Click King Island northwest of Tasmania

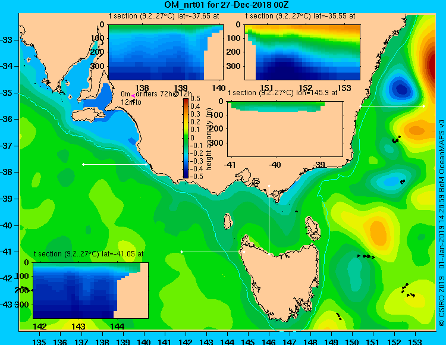227,221
